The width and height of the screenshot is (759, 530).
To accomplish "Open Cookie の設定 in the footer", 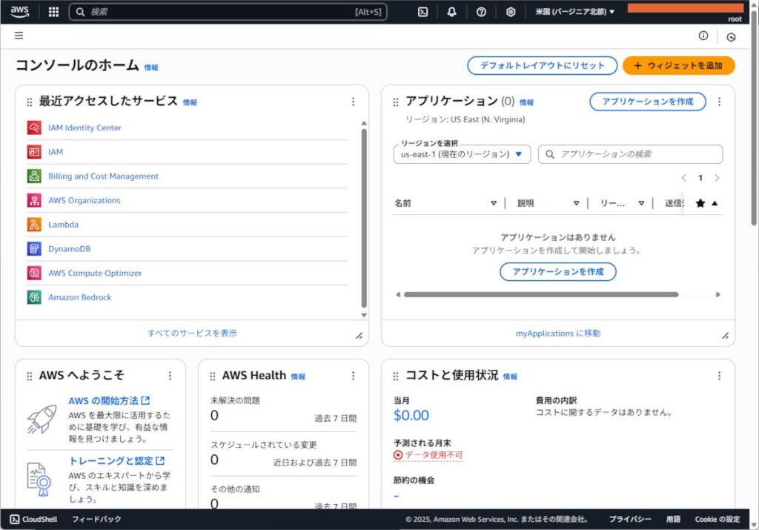I will [x=717, y=520].
